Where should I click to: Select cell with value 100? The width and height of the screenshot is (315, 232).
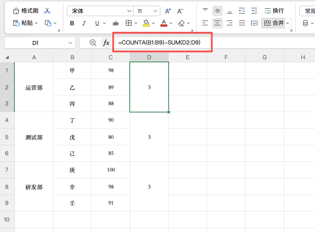pyautogui.click(x=111, y=170)
